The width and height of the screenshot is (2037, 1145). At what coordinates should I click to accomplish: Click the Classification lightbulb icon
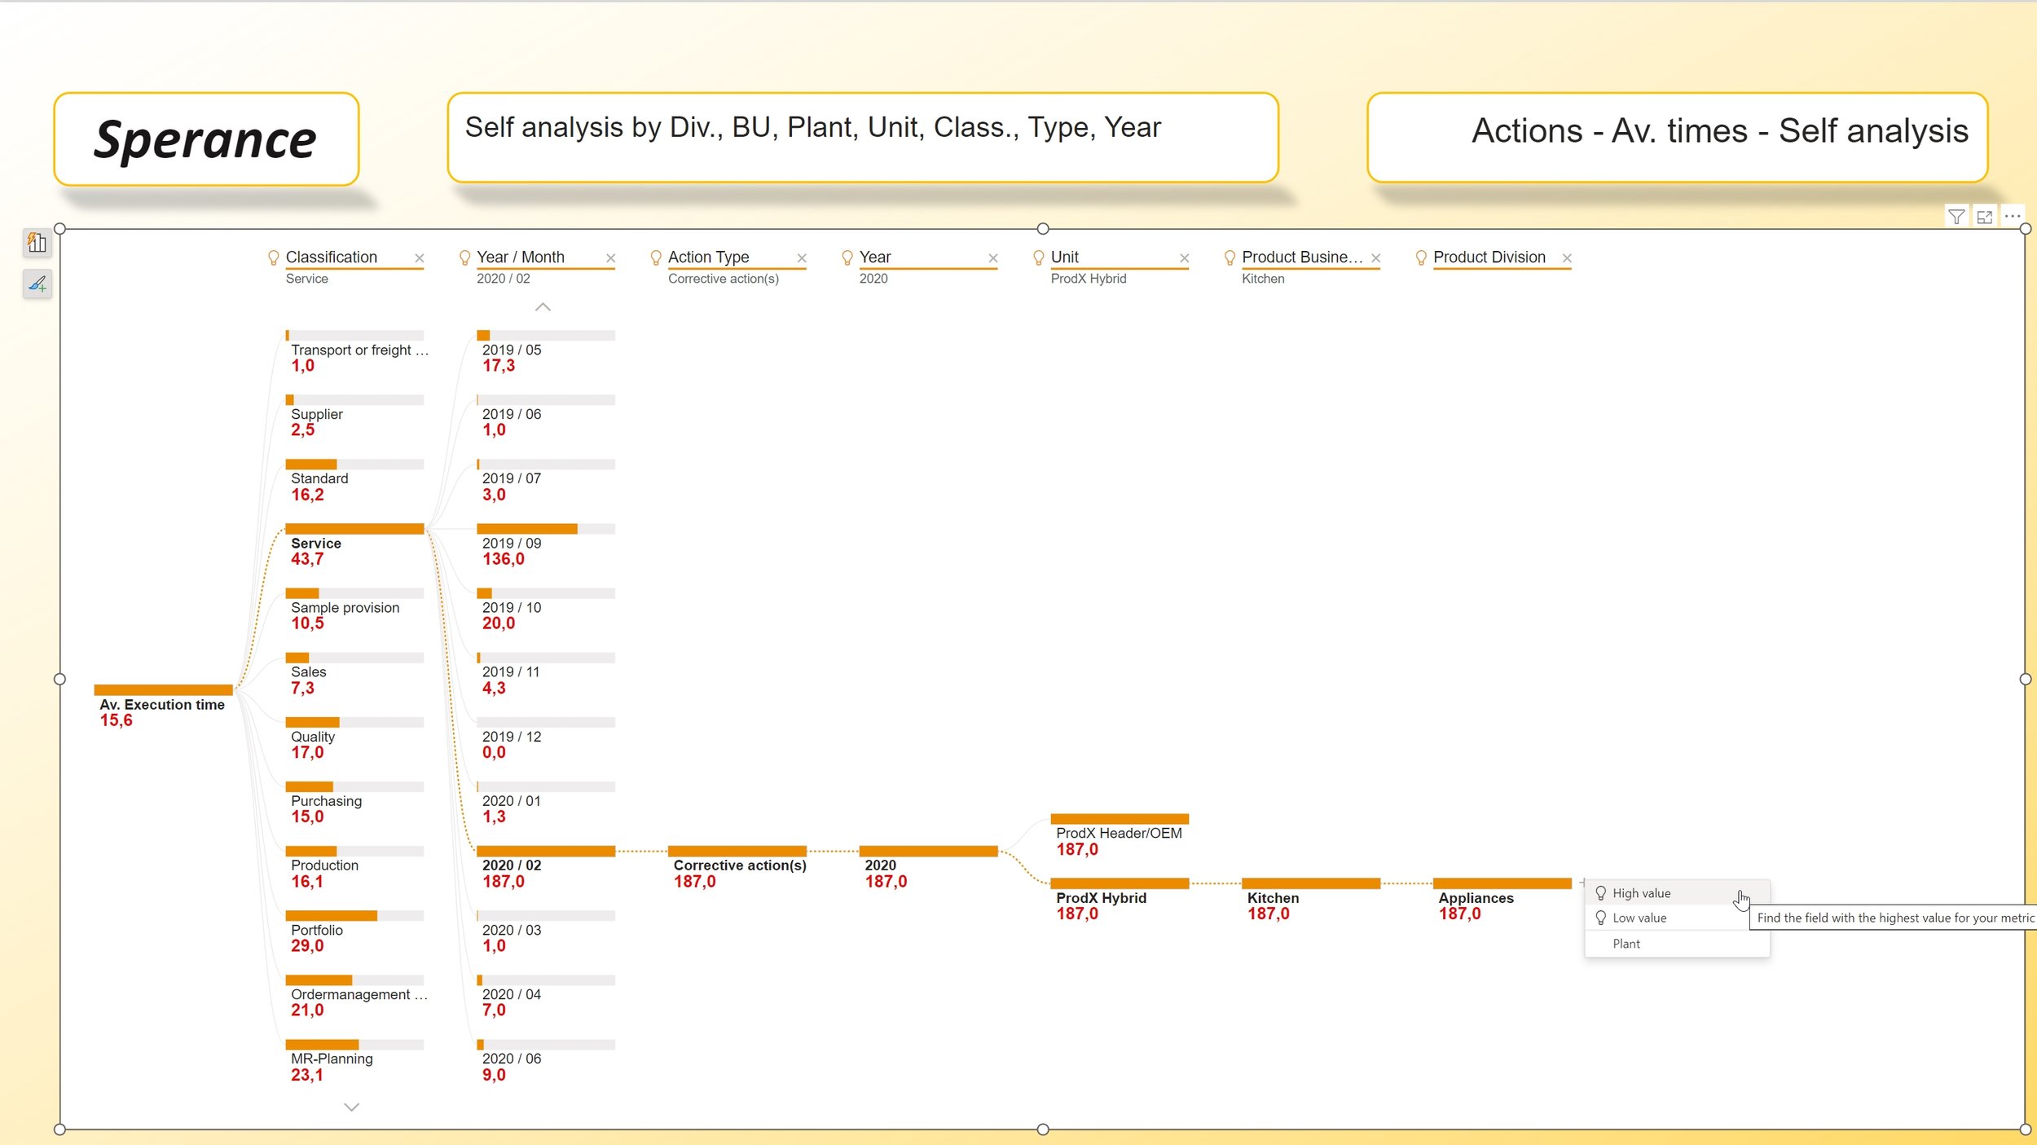coord(274,258)
